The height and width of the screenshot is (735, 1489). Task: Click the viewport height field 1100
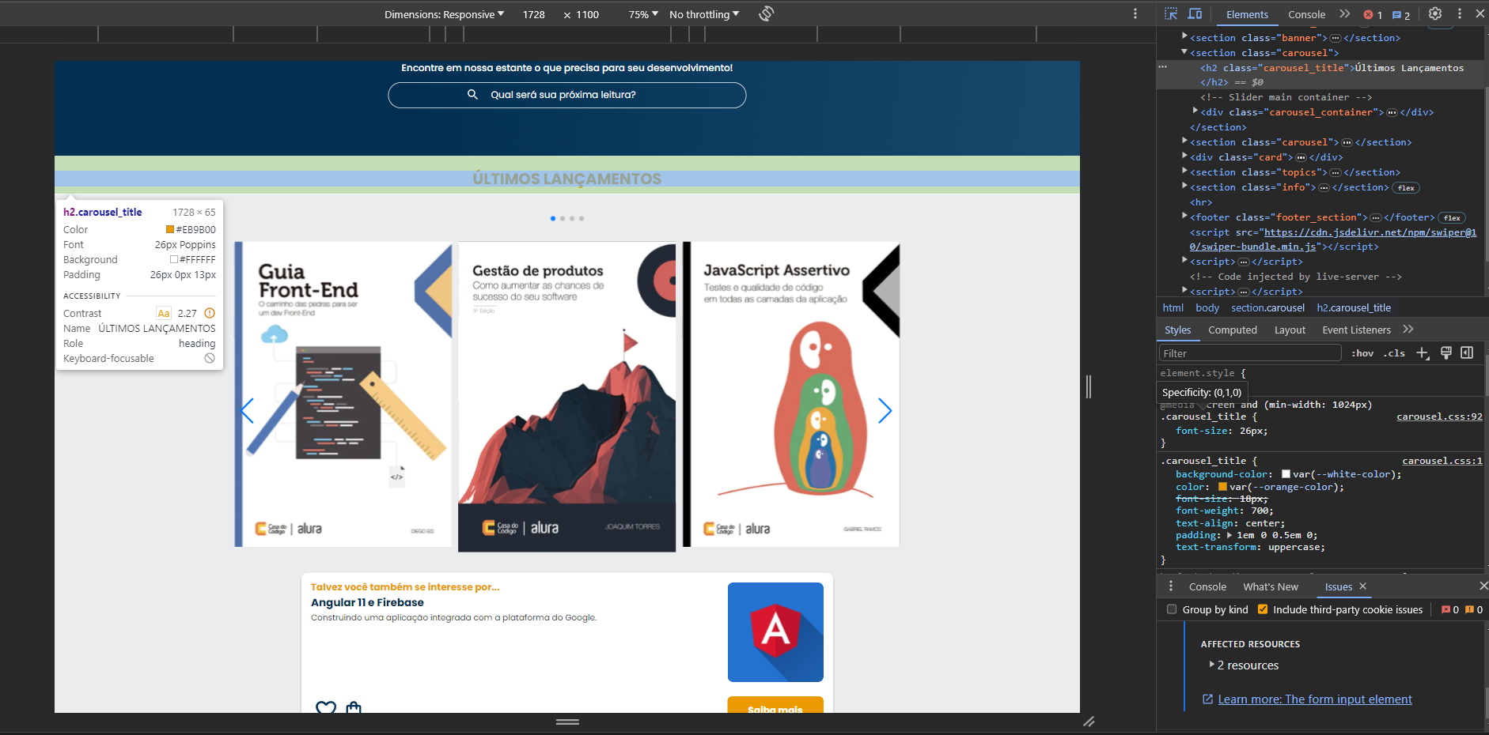click(x=587, y=14)
